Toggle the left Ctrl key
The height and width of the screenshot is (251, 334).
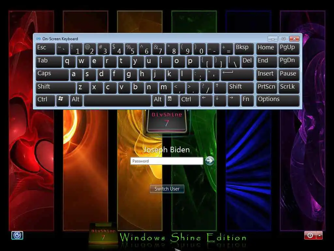[x=45, y=101]
